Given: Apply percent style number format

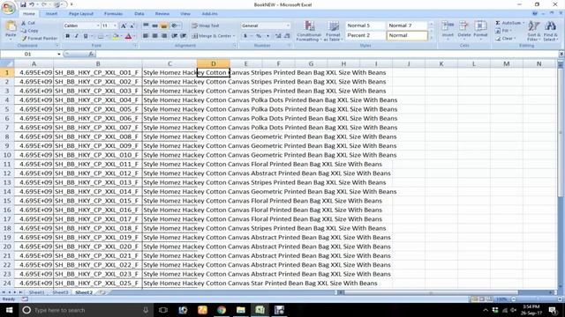Looking at the screenshot, I should point(259,36).
